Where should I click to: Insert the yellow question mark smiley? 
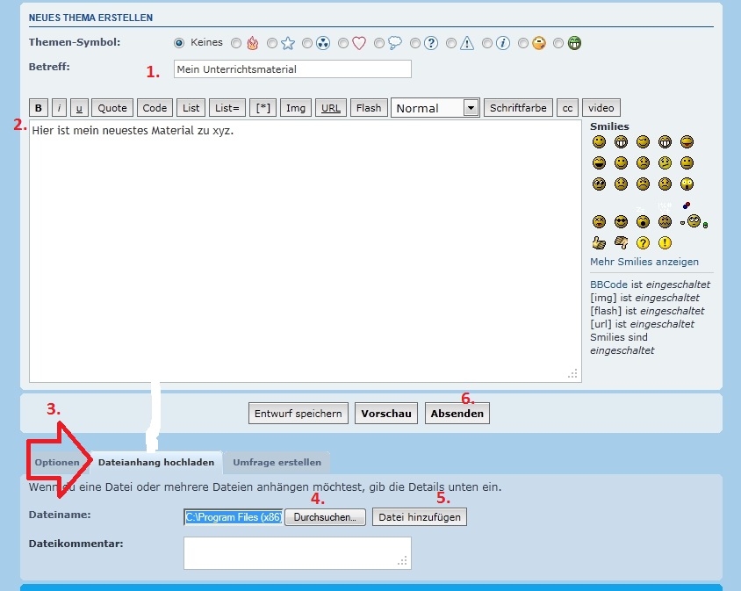pos(643,243)
